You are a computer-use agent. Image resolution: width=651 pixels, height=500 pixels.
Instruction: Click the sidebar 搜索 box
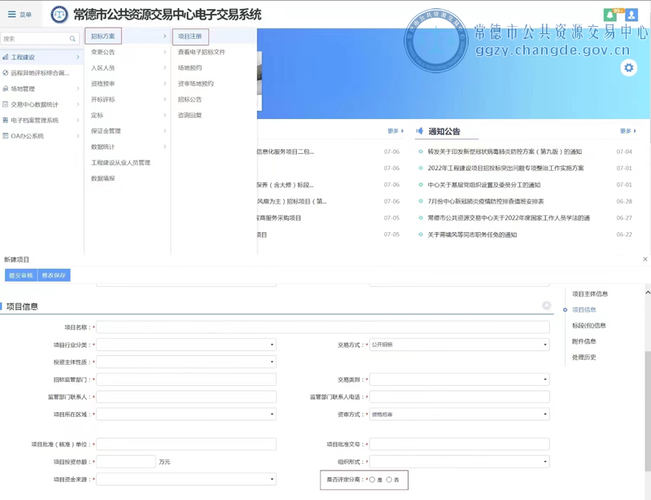pos(40,38)
